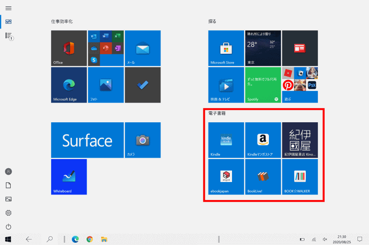Open the Action Center notification icon

point(360,239)
